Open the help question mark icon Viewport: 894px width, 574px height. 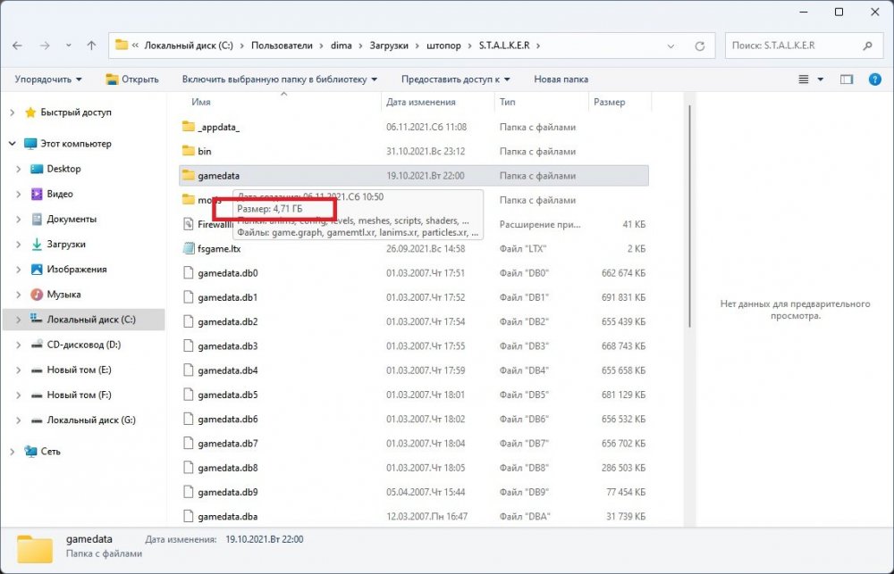point(875,79)
